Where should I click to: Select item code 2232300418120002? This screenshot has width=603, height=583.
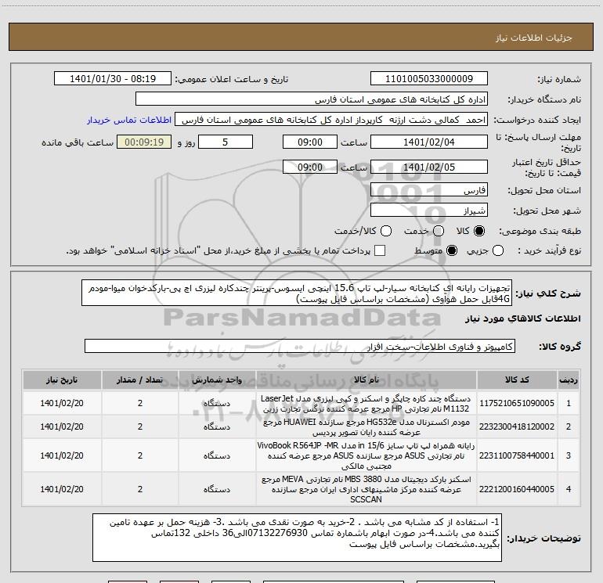coord(517,426)
